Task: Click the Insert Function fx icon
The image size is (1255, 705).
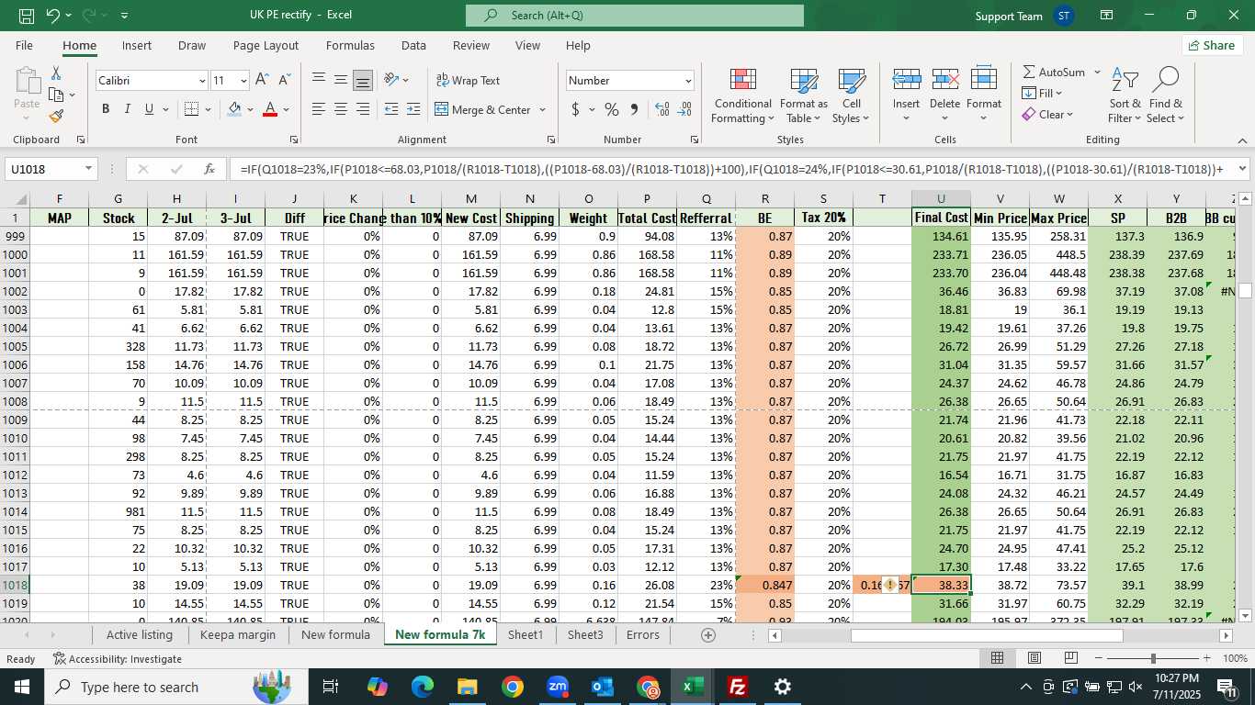Action: click(x=209, y=169)
